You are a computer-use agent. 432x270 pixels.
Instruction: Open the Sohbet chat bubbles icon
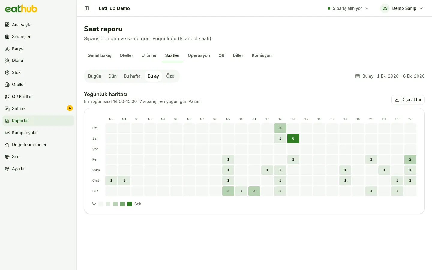coord(7,109)
